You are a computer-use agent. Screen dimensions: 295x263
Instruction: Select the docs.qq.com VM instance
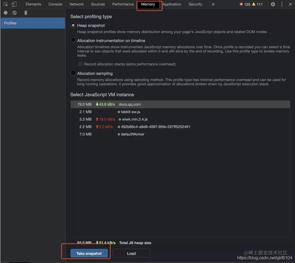(180, 104)
